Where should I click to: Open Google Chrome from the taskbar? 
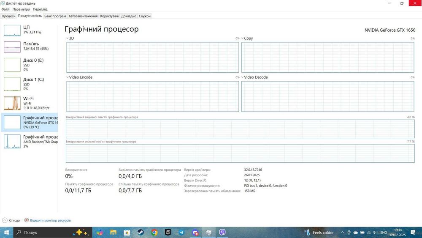point(154,233)
